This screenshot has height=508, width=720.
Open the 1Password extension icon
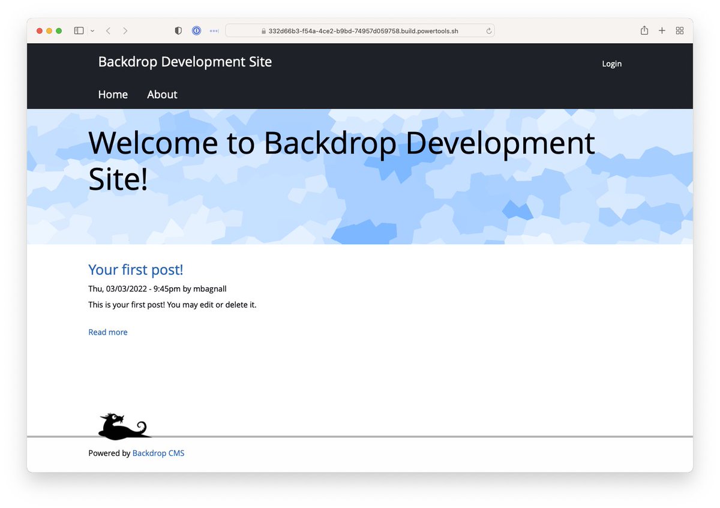(196, 31)
